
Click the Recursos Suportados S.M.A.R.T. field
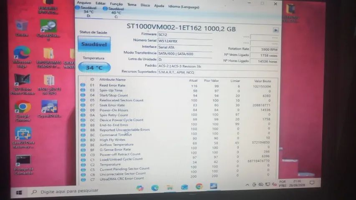(217, 72)
